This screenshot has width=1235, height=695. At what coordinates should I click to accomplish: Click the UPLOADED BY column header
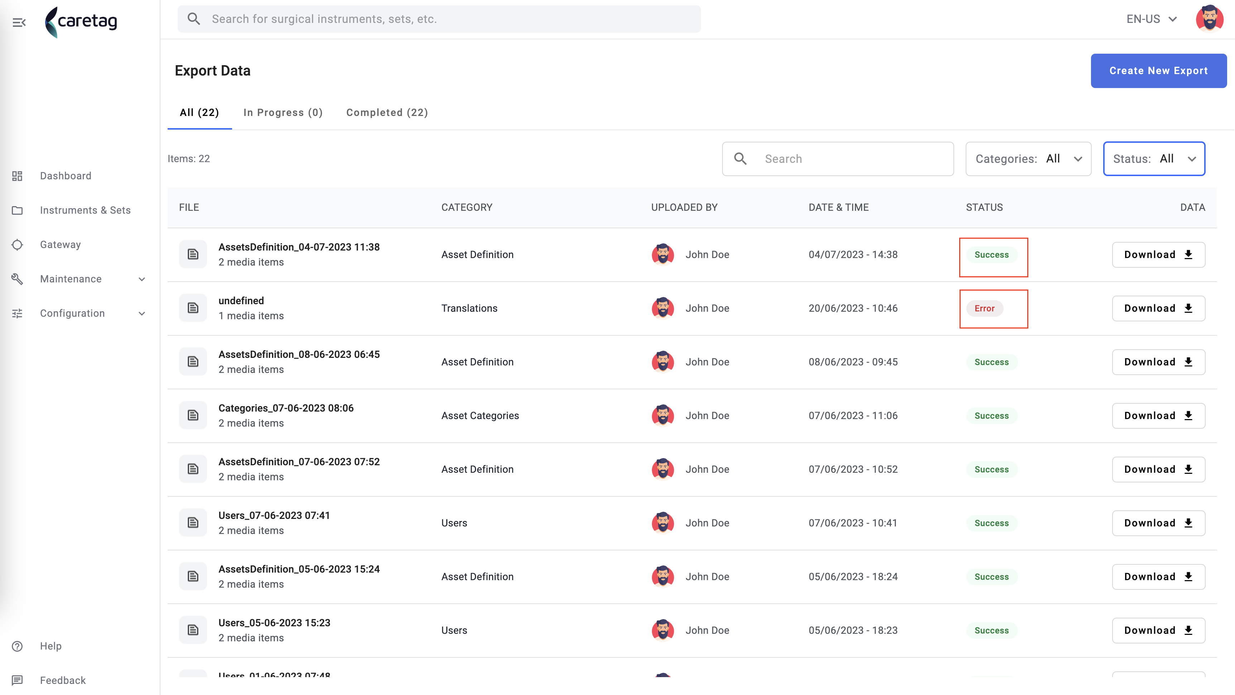[684, 208]
